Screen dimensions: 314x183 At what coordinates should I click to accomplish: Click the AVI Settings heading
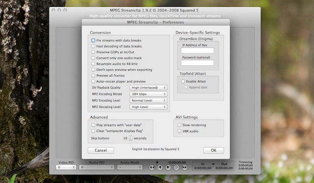[186, 117]
